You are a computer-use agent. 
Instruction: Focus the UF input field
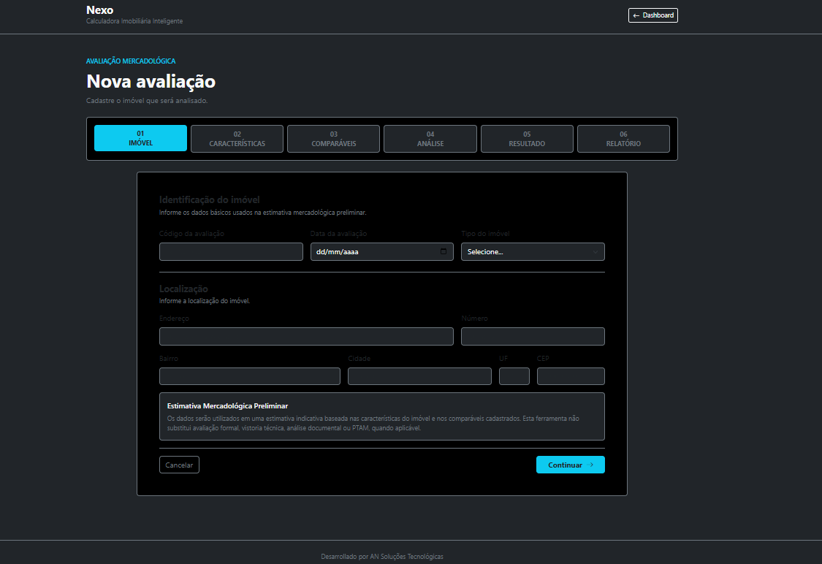[514, 376]
